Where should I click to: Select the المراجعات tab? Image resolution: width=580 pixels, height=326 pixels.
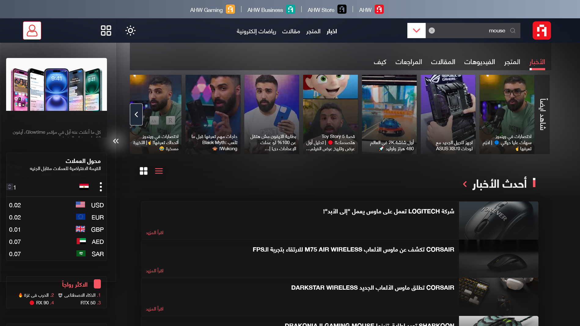click(409, 62)
